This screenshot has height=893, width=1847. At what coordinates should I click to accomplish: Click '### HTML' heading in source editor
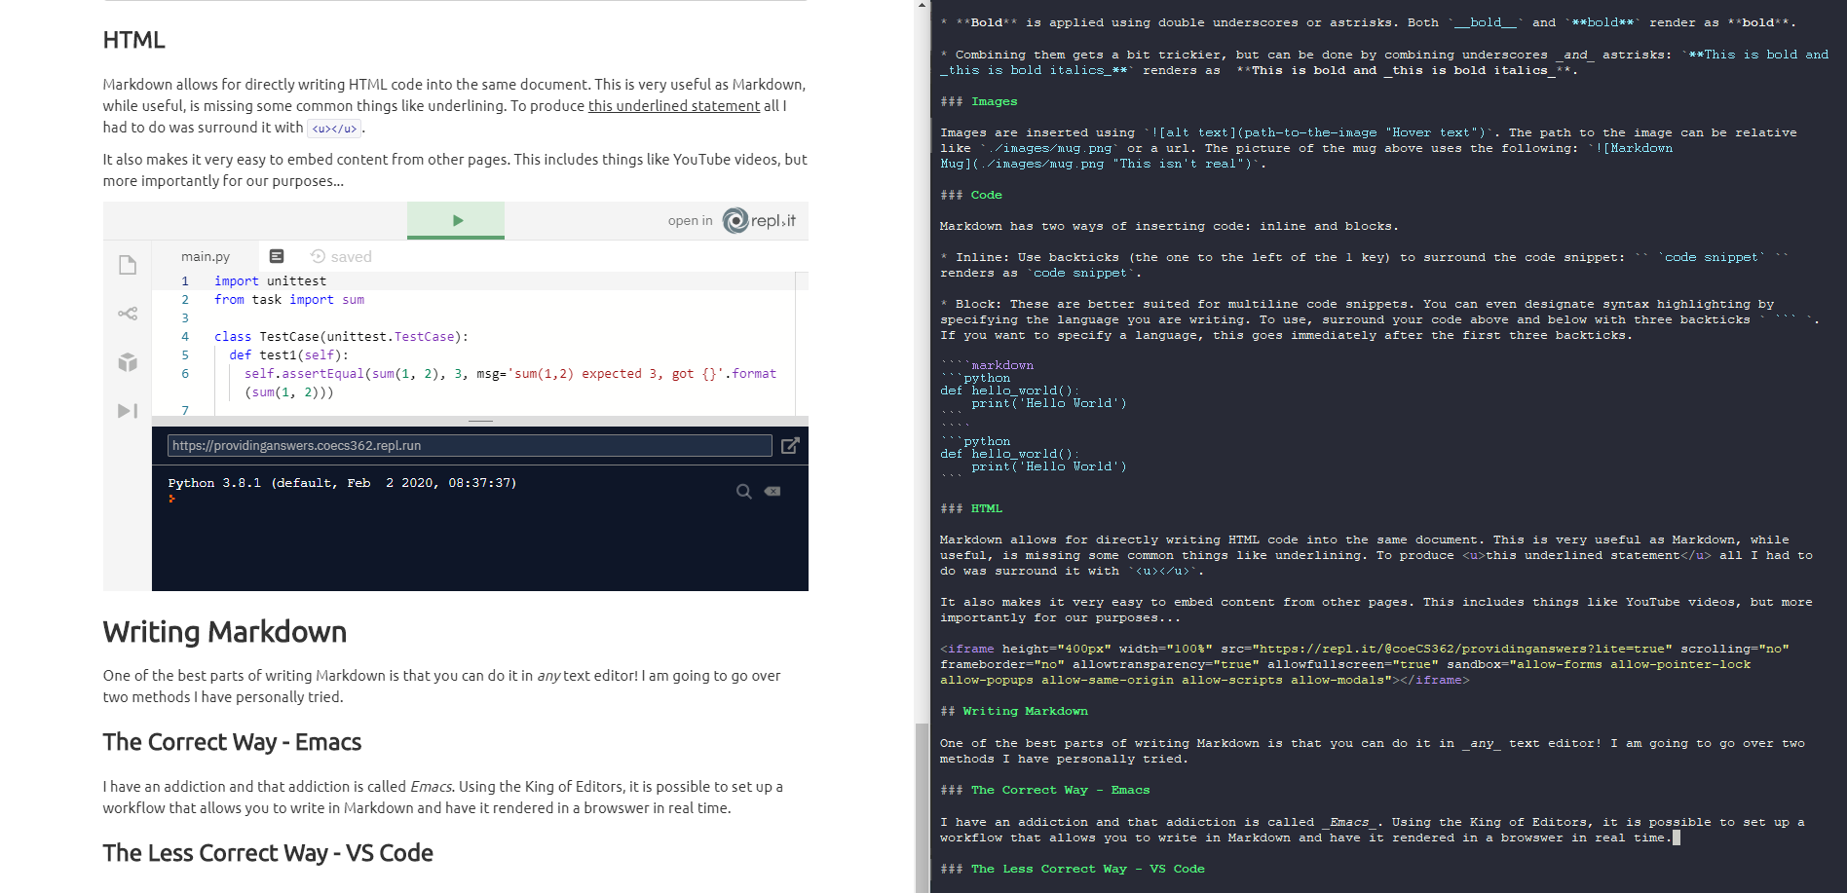pyautogui.click(x=970, y=508)
